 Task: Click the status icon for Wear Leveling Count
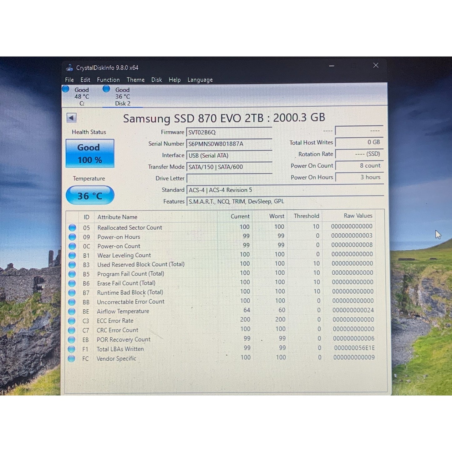[72, 255]
